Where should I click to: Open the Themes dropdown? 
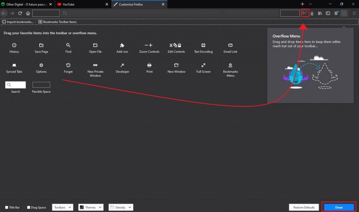point(91,207)
